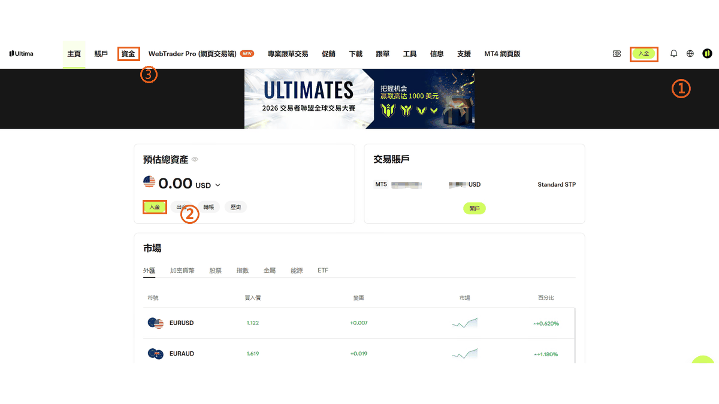Click the Ultima logo
The width and height of the screenshot is (719, 404).
coord(22,54)
